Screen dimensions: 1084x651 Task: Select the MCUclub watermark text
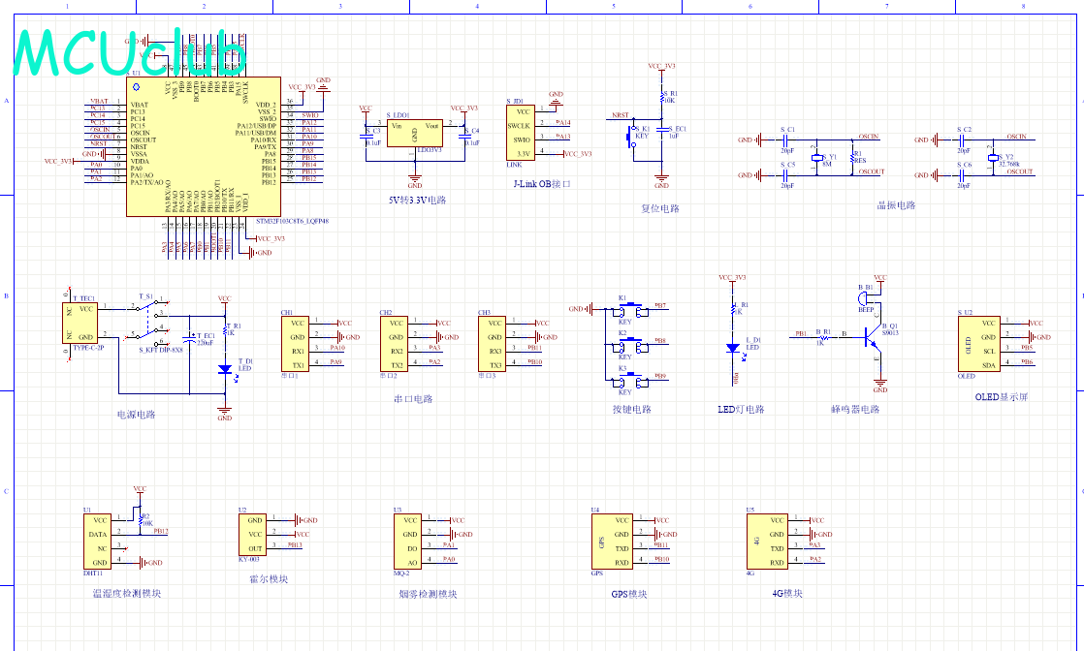tap(131, 53)
